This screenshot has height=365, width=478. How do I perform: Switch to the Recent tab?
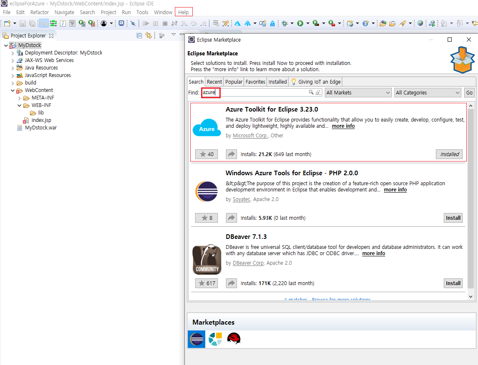coord(214,82)
